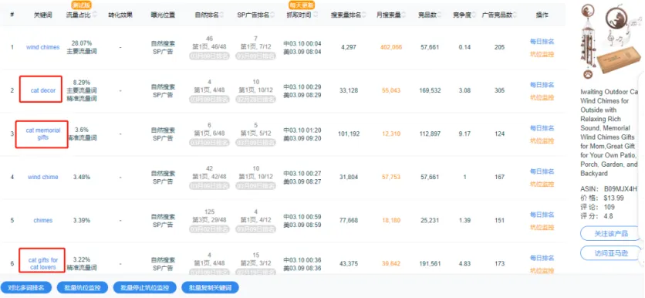645x298 pixels.
Task: Click the monthly search volume 402,066
Action: tap(391, 47)
